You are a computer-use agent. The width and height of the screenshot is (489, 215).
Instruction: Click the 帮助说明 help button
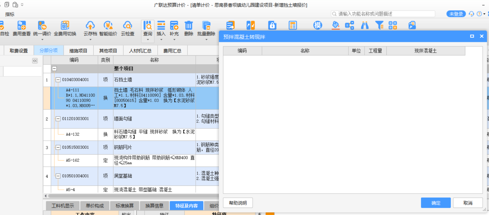click(238, 203)
